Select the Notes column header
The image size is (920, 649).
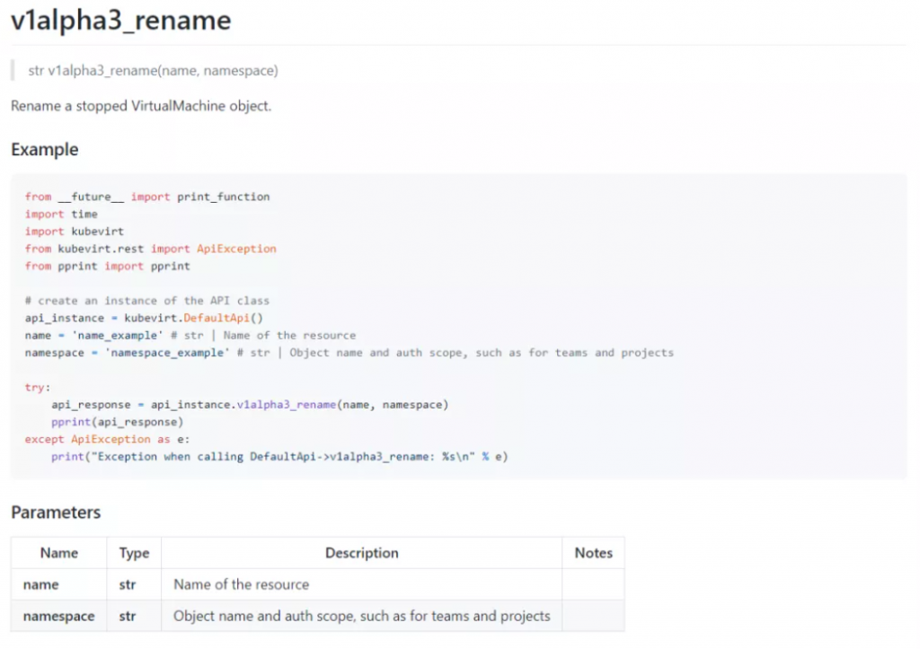pyautogui.click(x=593, y=553)
